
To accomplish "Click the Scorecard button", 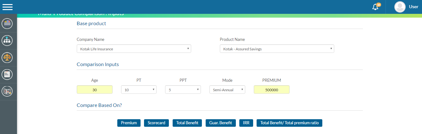I will pos(157,123).
